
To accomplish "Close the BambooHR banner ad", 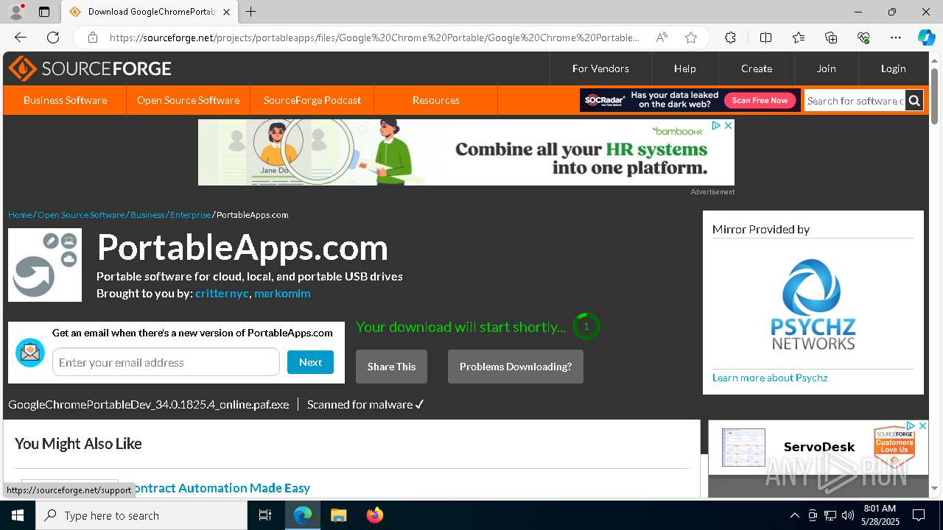I will (728, 126).
